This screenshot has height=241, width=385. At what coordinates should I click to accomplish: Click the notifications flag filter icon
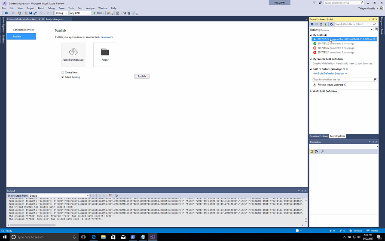[314, 3]
